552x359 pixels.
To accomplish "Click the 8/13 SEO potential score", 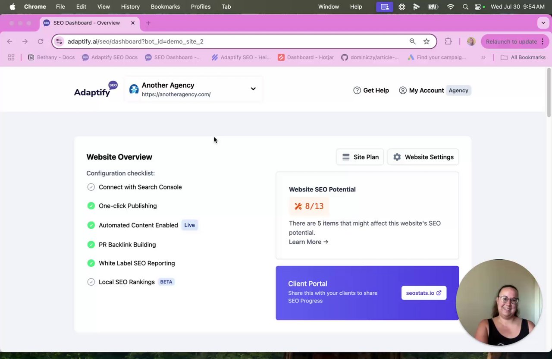I will (309, 206).
